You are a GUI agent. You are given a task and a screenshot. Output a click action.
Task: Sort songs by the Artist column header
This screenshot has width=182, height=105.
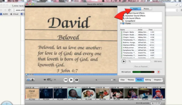point(143,30)
